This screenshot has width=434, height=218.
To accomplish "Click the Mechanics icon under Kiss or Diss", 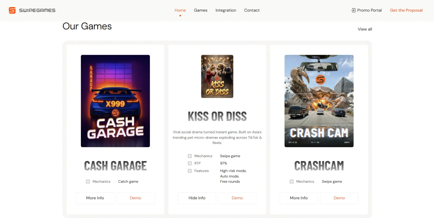I will (x=190, y=156).
